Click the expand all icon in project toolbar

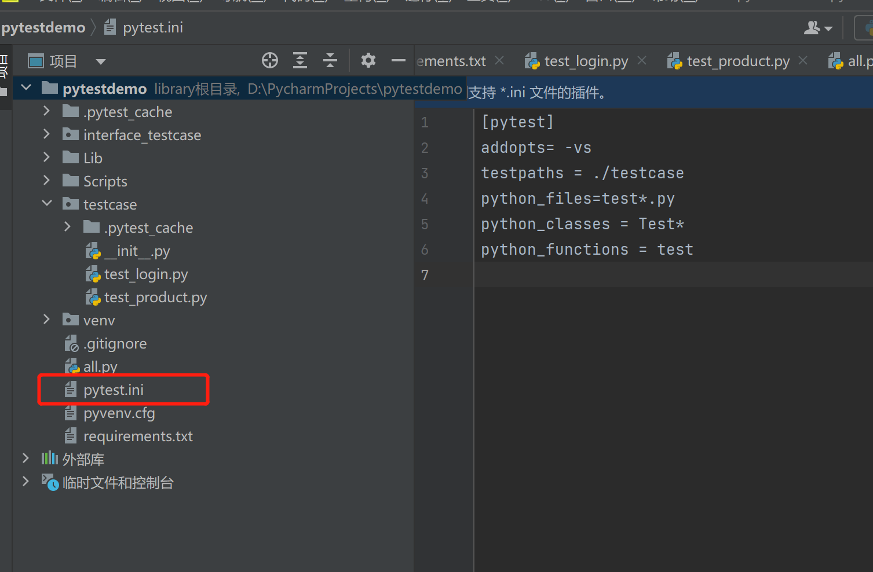point(300,60)
